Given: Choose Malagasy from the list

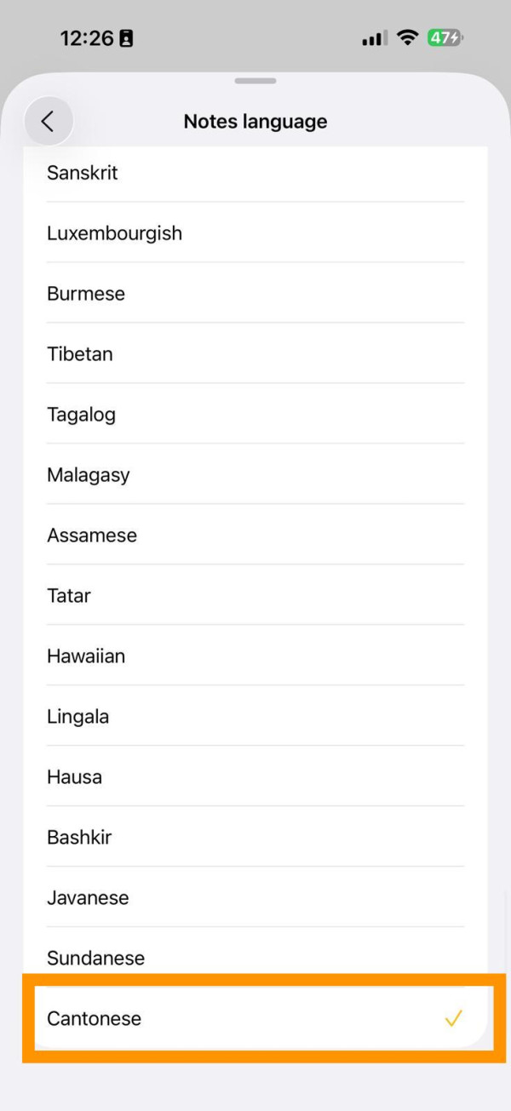Looking at the screenshot, I should (x=255, y=475).
